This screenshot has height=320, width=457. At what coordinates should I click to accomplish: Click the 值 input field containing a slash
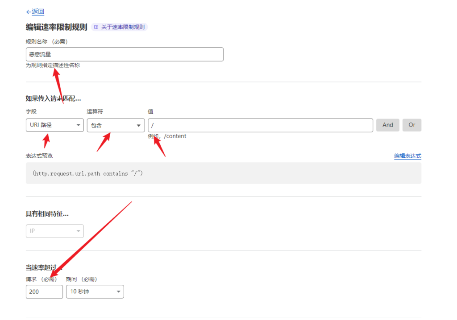pos(260,125)
